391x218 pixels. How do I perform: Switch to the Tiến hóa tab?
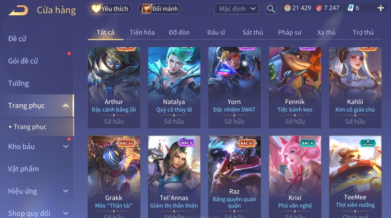click(142, 32)
